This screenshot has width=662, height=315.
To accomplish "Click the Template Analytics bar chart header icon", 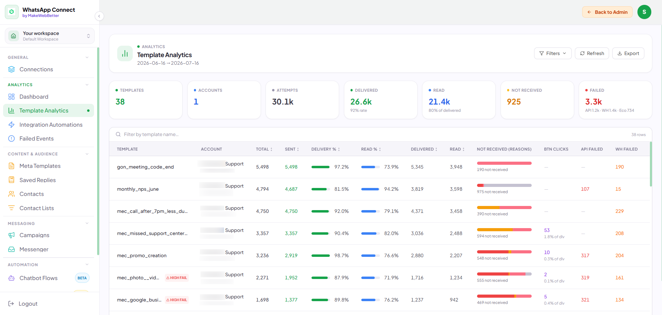I will 125,54.
